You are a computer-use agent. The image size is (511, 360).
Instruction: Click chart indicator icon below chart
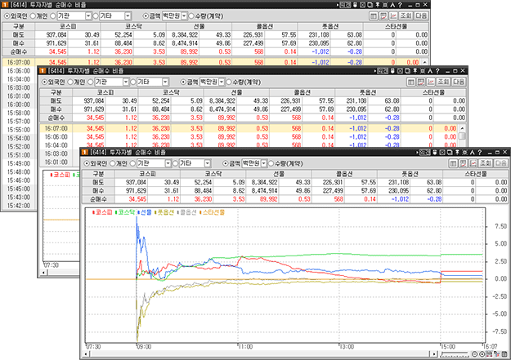489,354
